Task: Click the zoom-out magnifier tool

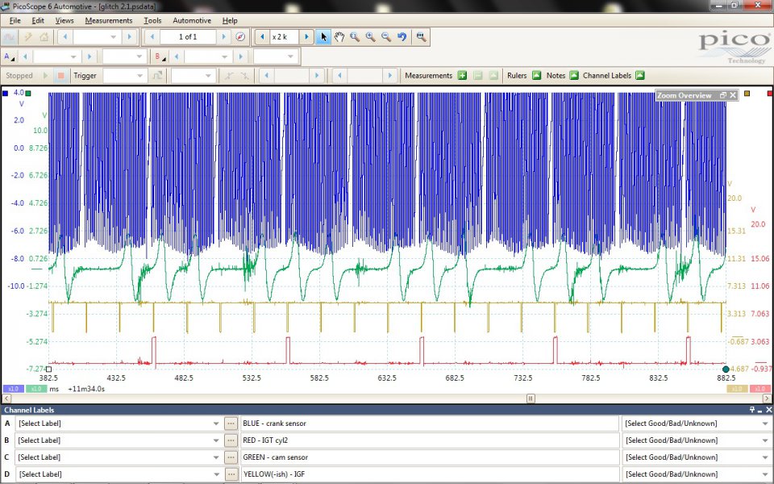Action: [386, 37]
